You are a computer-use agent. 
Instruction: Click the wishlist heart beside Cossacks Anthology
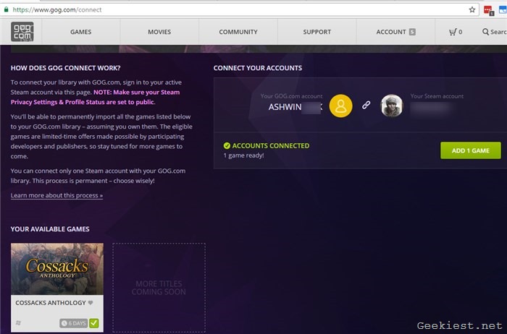point(91,302)
